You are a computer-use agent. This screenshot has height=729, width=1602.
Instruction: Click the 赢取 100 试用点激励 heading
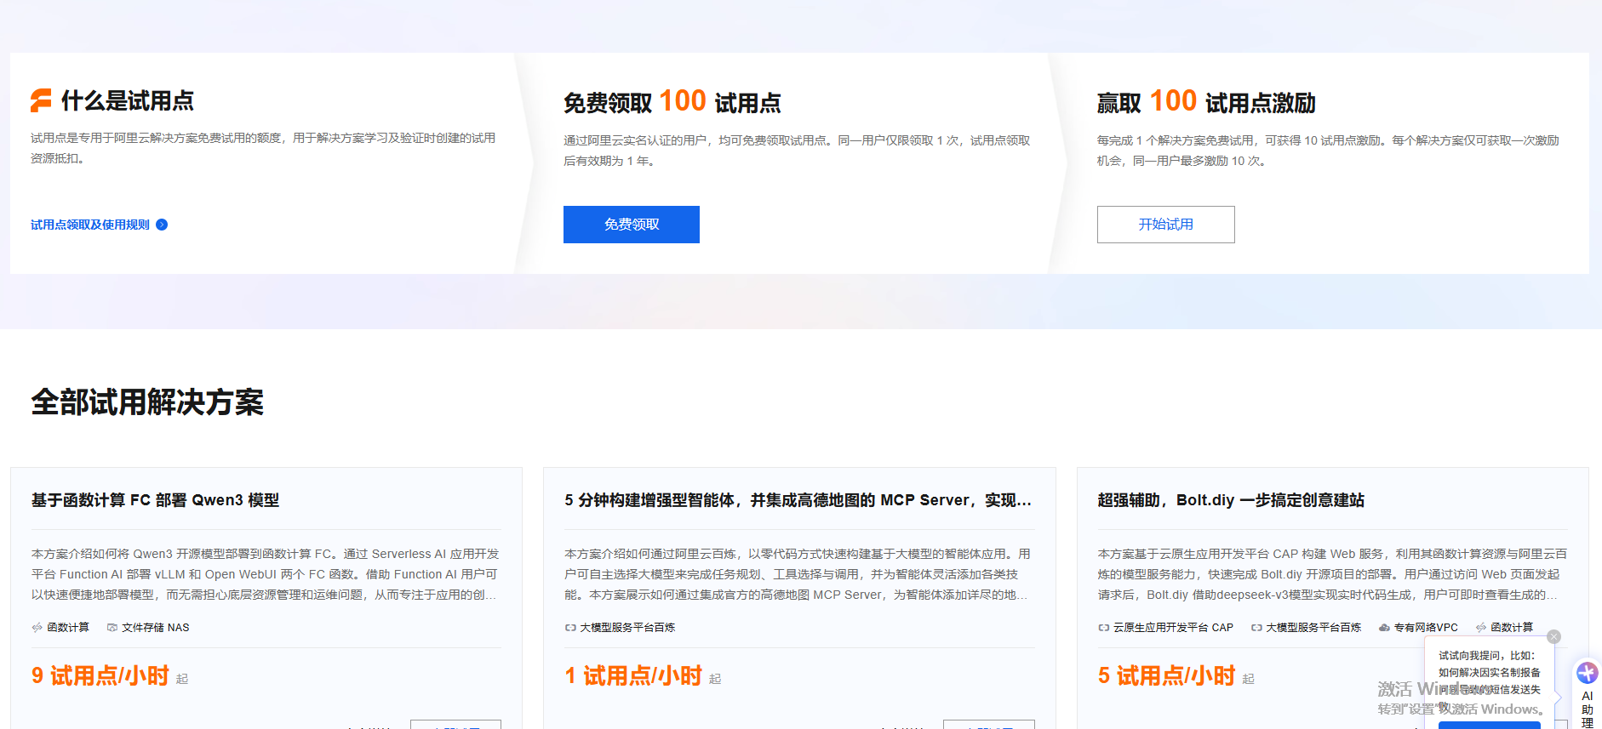[x=1206, y=102]
